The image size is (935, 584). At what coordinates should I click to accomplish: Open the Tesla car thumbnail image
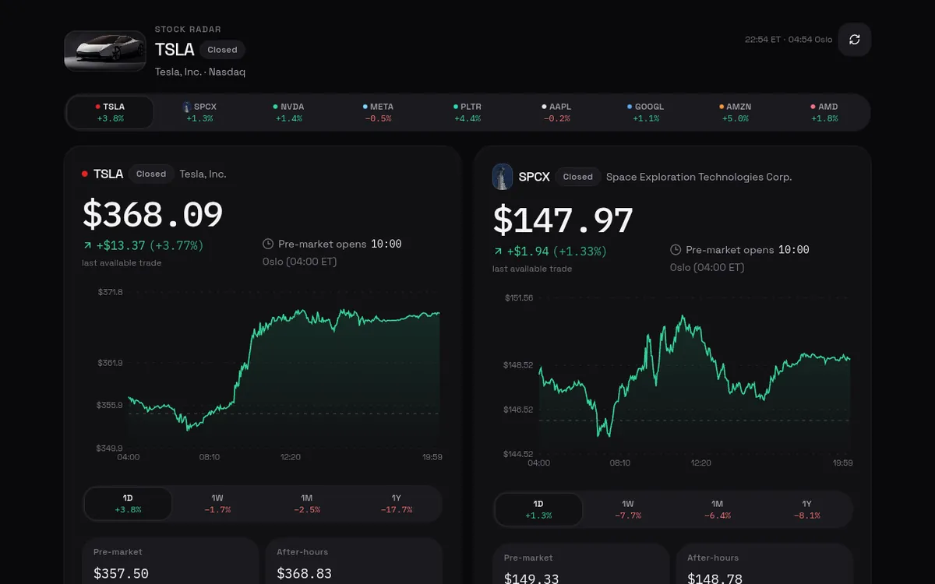(105, 51)
